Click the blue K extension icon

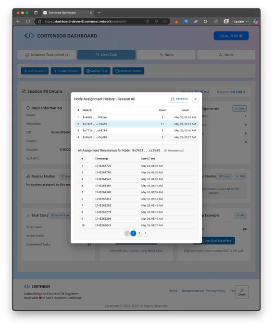point(186,22)
